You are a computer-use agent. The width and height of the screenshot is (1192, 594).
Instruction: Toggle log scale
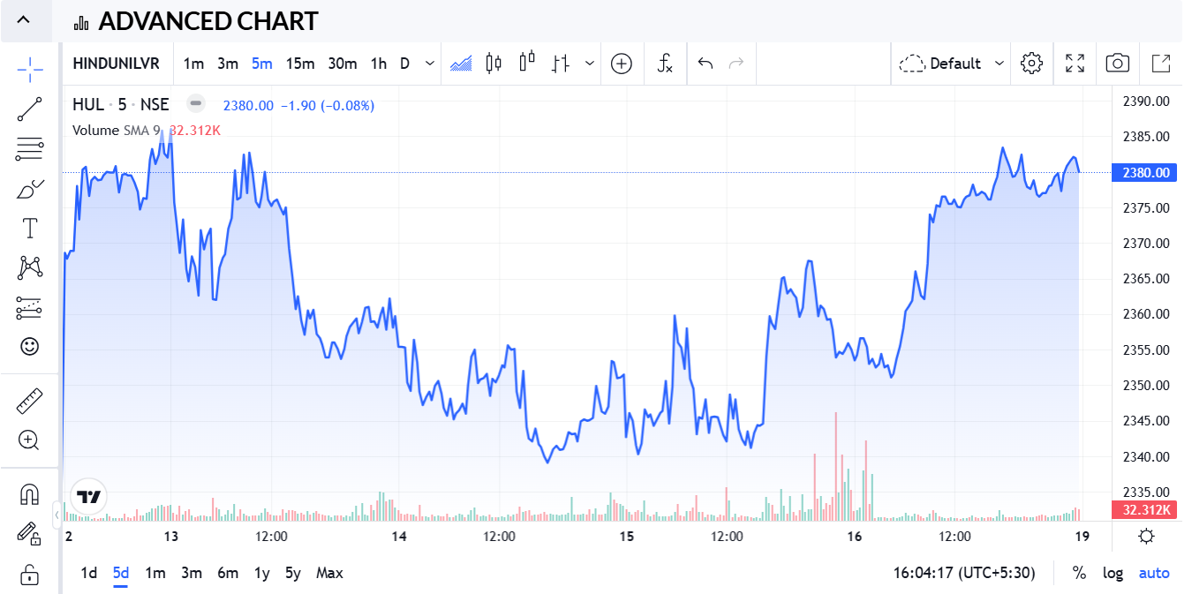[x=1113, y=573]
